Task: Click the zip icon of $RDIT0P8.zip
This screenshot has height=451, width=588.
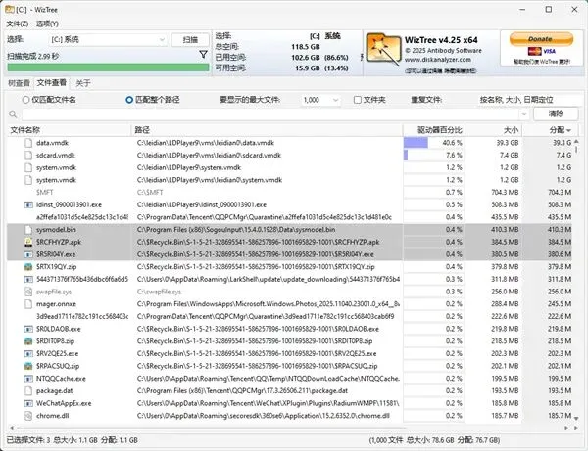Action: (x=28, y=341)
